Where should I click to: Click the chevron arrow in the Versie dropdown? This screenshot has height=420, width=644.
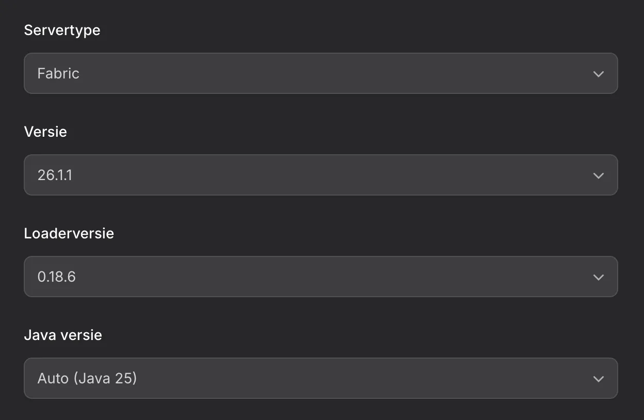(598, 175)
